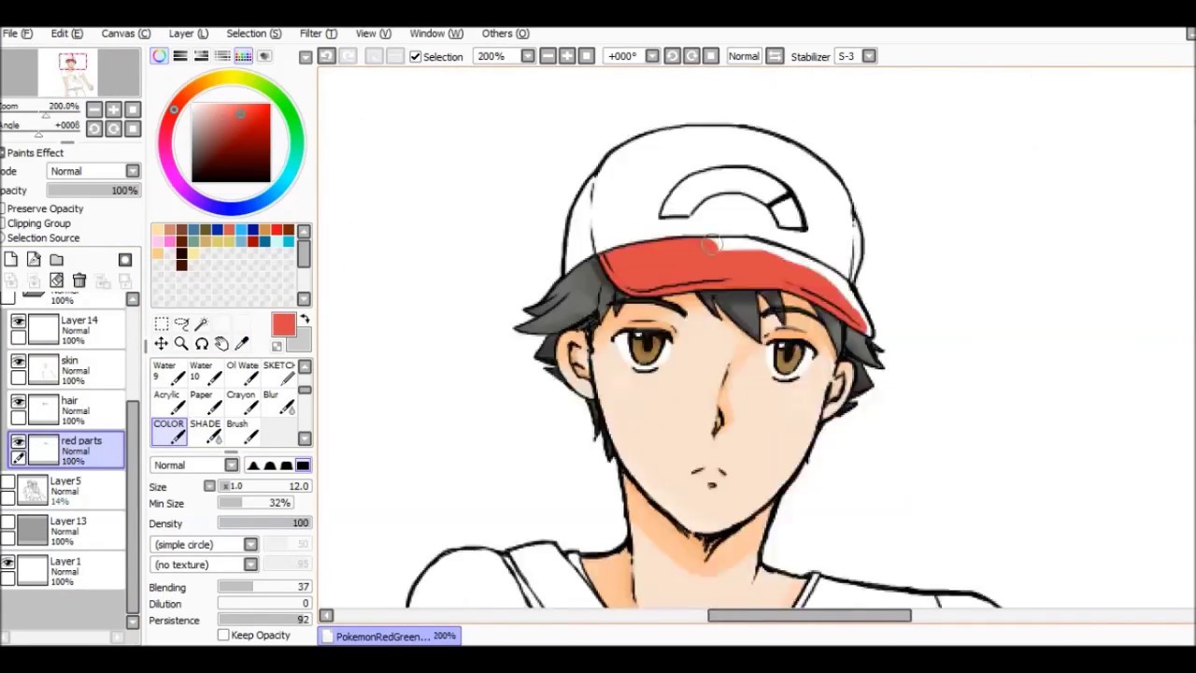The image size is (1196, 673).
Task: Show the HSV slider panel
Action: click(x=201, y=56)
